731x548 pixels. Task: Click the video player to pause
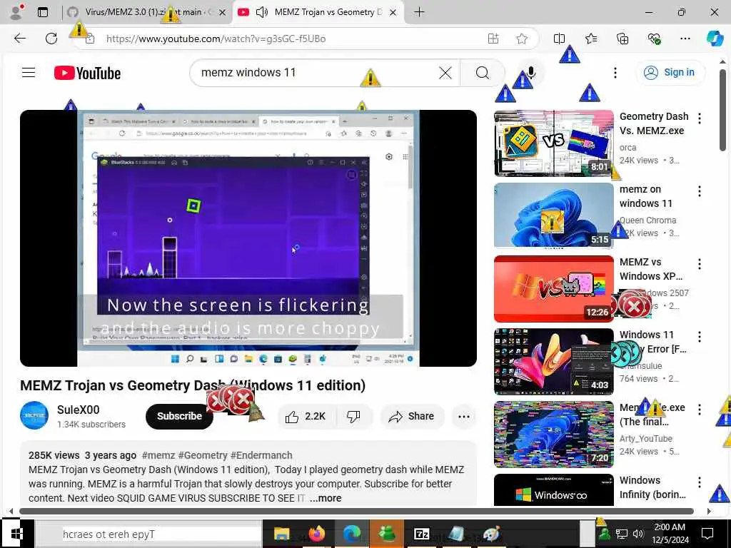(248, 238)
